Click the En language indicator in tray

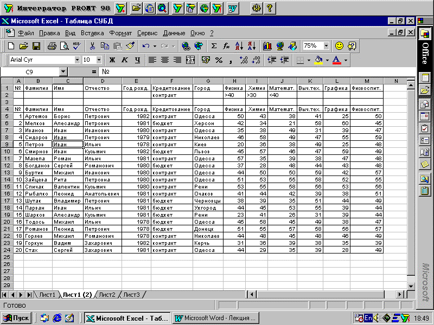pos(368,318)
